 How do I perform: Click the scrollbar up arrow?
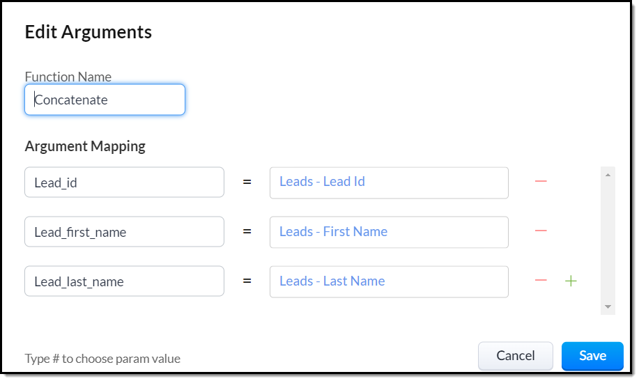608,174
